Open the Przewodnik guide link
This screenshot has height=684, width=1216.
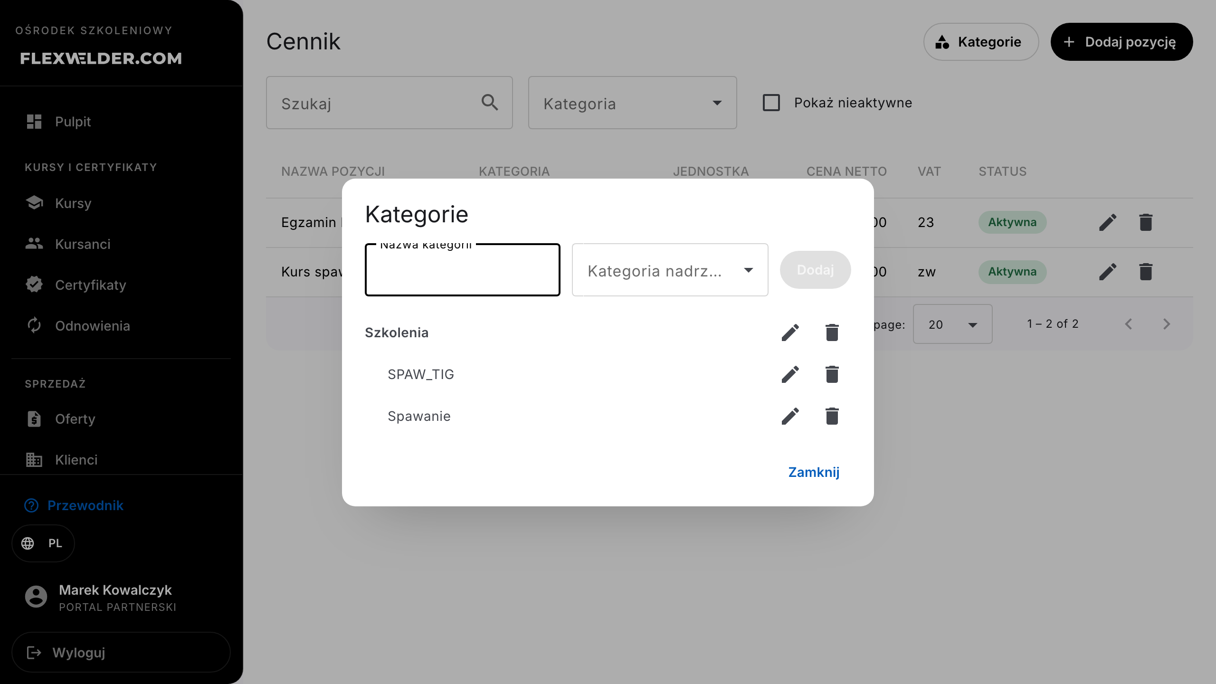(74, 505)
